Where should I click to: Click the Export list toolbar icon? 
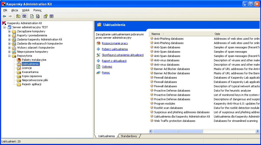pyautogui.click(x=38, y=16)
